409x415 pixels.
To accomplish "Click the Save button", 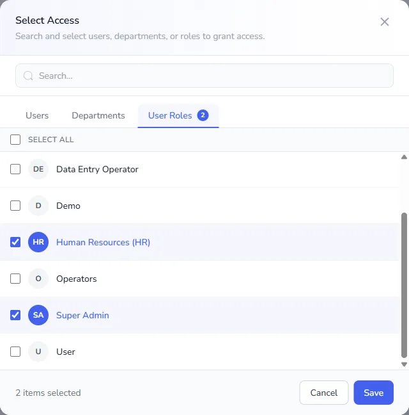I will click(x=374, y=393).
